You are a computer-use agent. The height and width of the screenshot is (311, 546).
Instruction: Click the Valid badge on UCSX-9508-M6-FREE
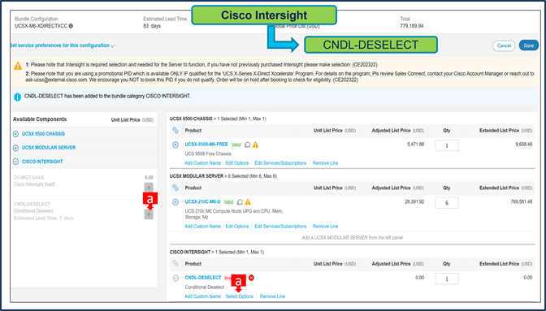click(236, 145)
